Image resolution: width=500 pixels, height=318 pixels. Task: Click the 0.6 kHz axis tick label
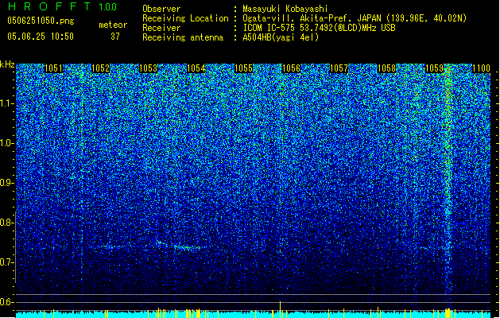point(7,302)
